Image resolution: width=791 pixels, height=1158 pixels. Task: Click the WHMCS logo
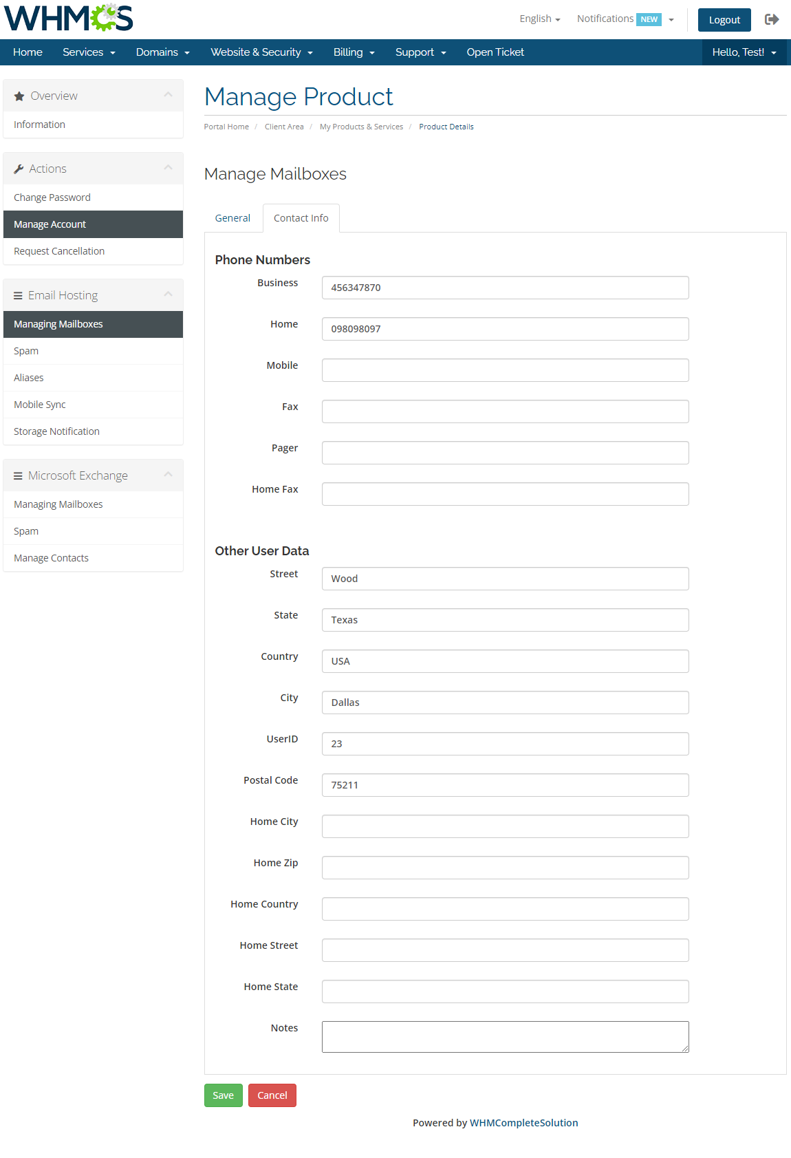(x=68, y=18)
